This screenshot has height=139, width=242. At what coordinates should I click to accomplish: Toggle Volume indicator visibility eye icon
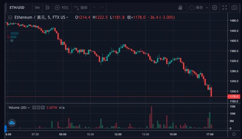coord(34,108)
